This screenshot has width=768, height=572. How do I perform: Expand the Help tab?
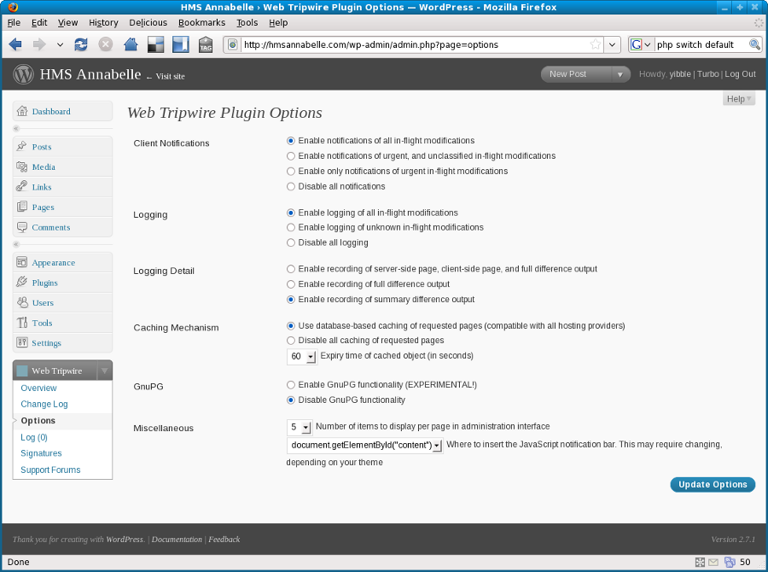[x=739, y=98]
